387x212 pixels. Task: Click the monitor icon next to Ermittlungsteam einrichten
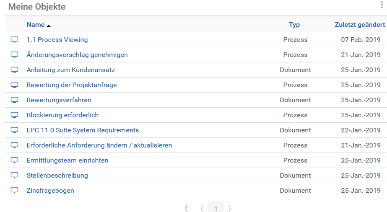15,160
